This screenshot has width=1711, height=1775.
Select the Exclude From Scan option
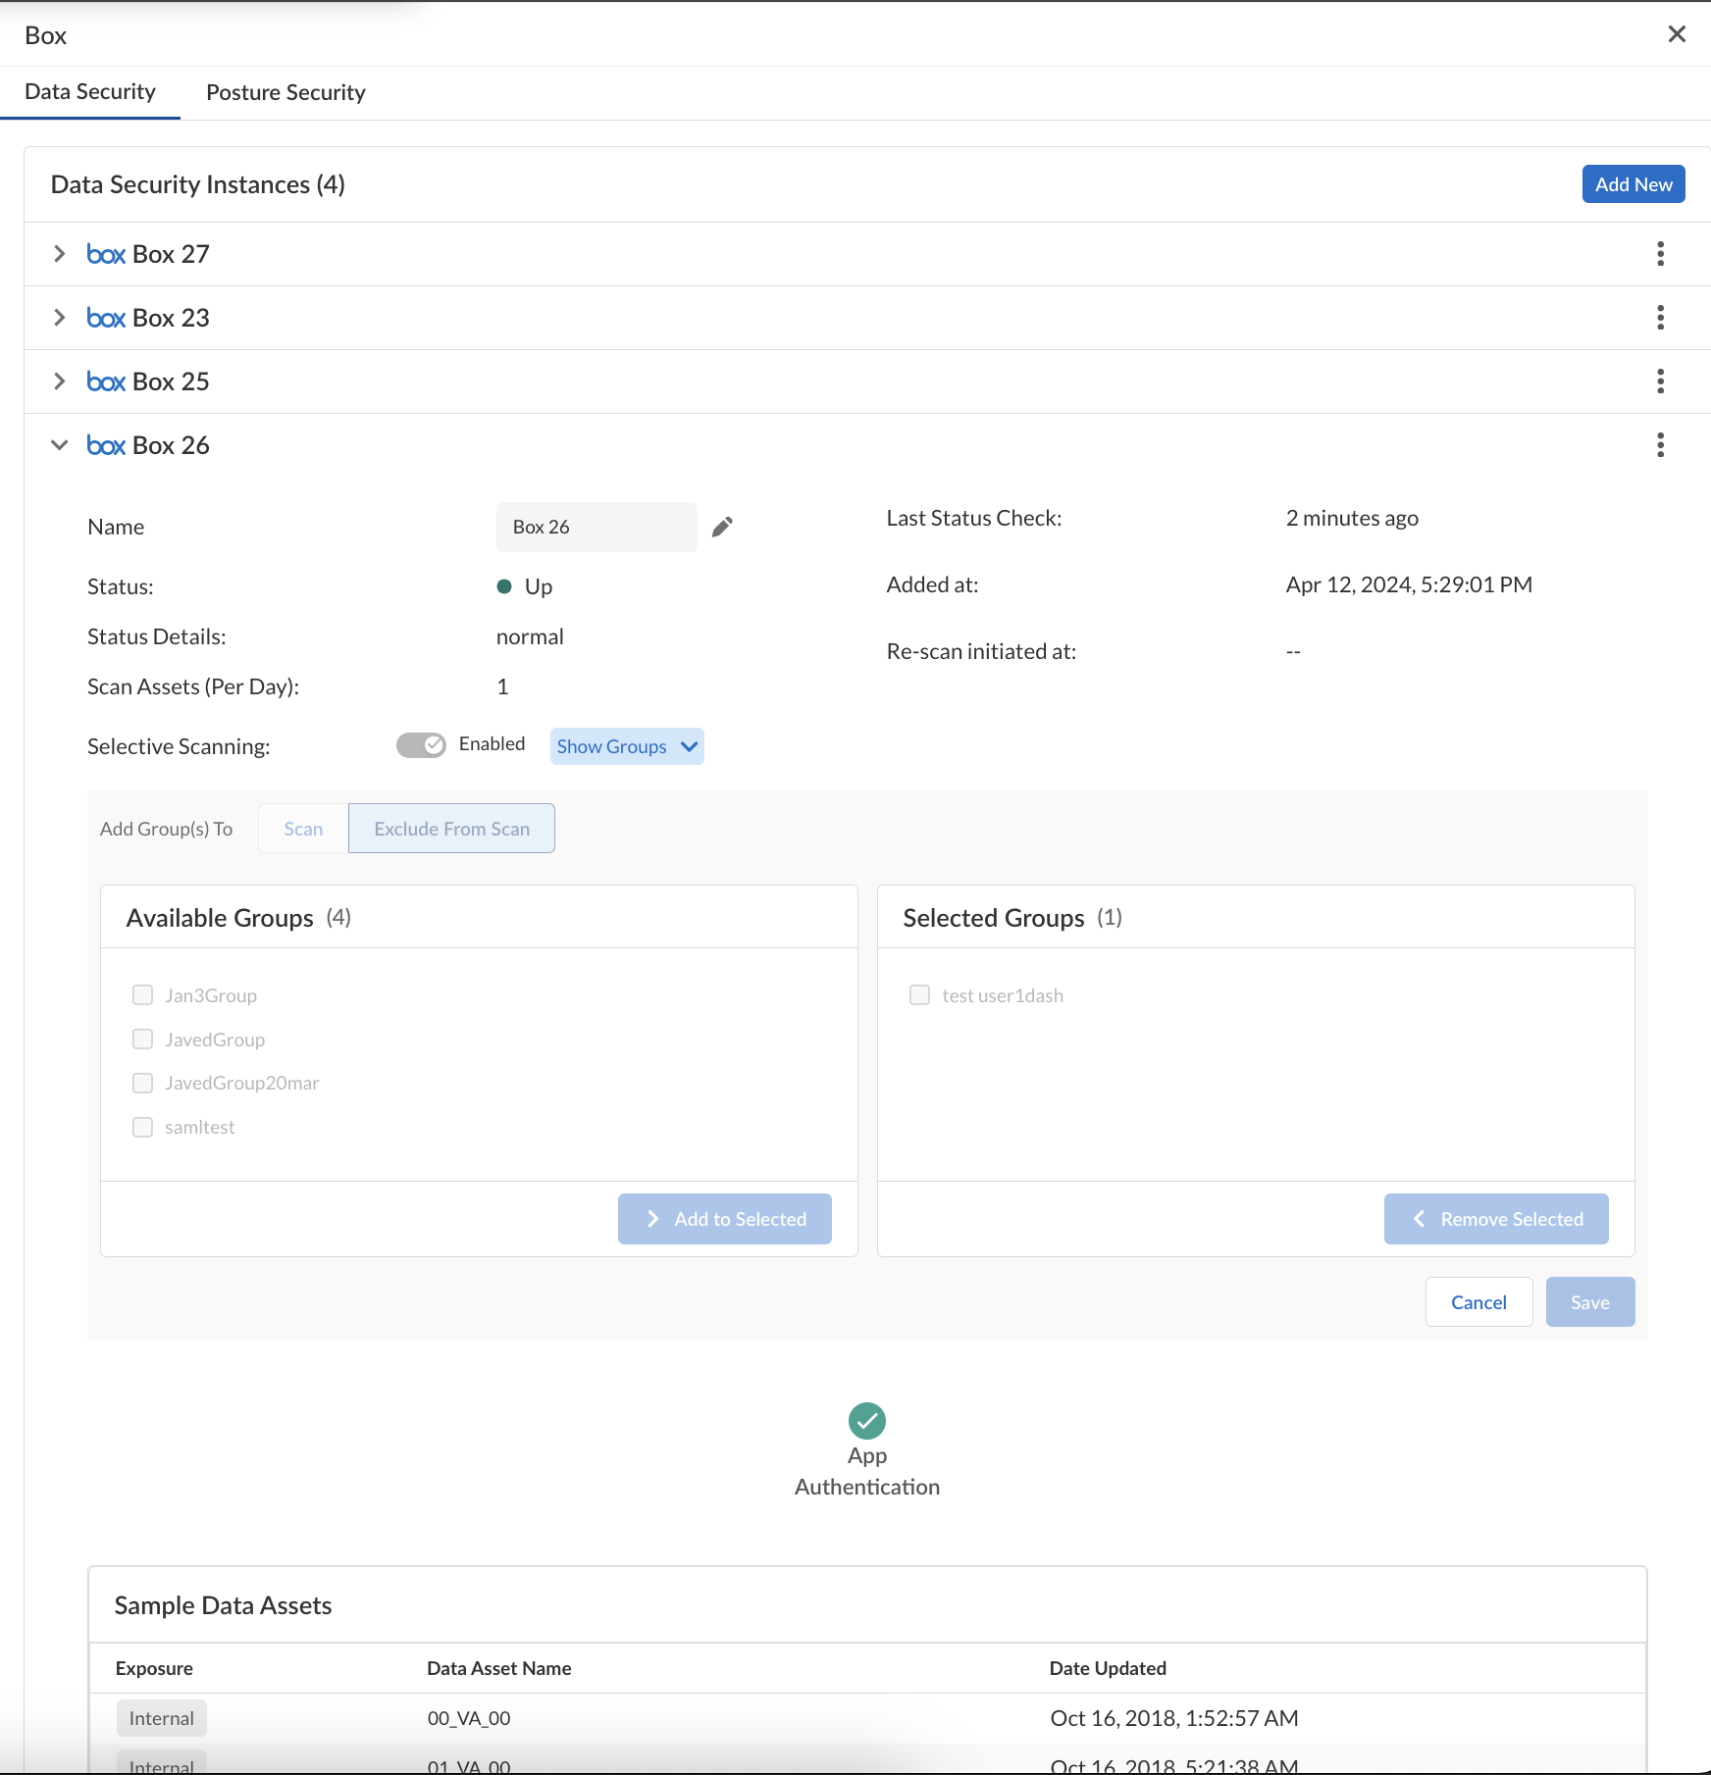(x=451, y=829)
